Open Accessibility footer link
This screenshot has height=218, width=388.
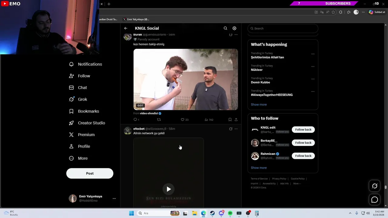click(x=269, y=183)
